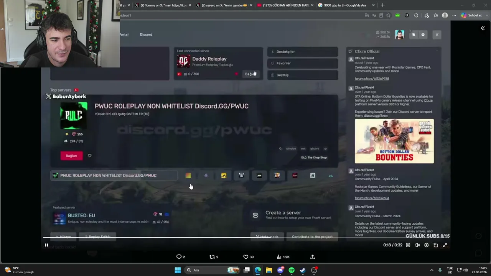Show hidden system tray icons chevron
The height and width of the screenshot is (276, 491).
pyautogui.click(x=432, y=270)
